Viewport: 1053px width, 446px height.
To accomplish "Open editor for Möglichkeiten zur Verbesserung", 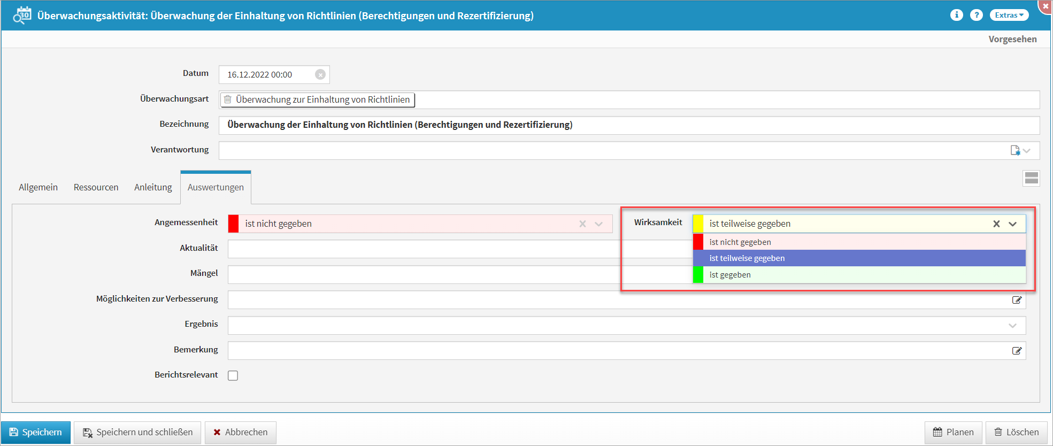I will pos(1017,300).
